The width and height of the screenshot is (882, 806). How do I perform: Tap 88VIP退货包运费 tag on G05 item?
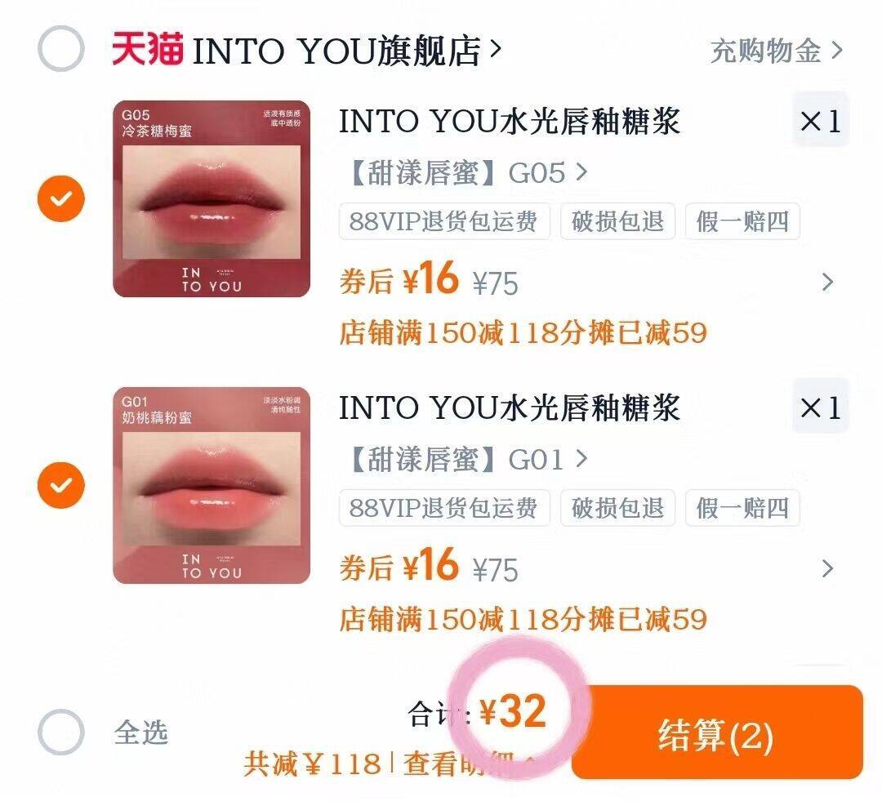tap(444, 221)
